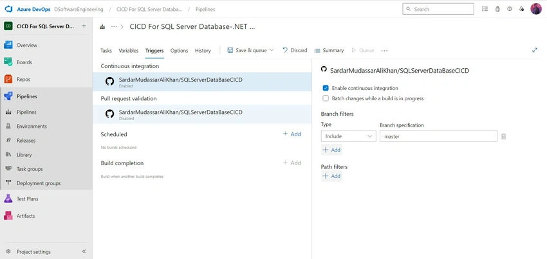Click the pipeline icon before the breadcrumb ellipsis
Screen dimensions: 547x259
[102, 26]
